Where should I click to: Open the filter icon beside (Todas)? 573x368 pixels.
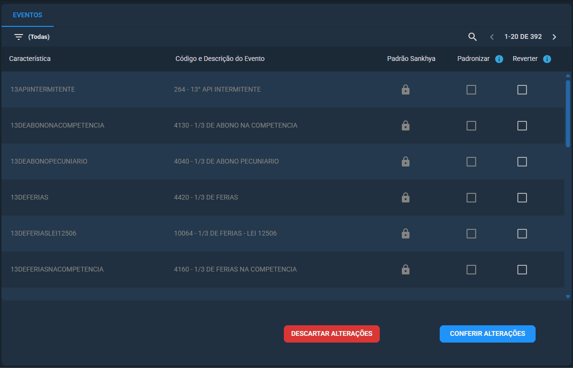click(x=19, y=37)
